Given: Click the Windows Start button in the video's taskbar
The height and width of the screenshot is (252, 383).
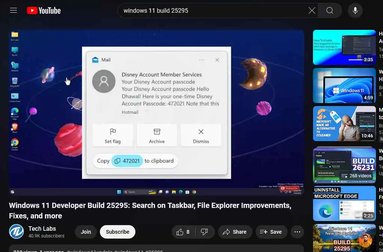Looking at the screenshot, I should 119,192.
